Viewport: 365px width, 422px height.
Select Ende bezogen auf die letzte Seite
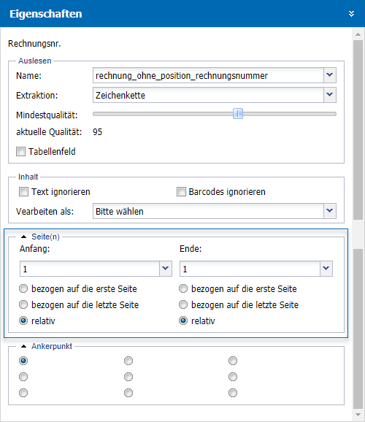coord(183,304)
